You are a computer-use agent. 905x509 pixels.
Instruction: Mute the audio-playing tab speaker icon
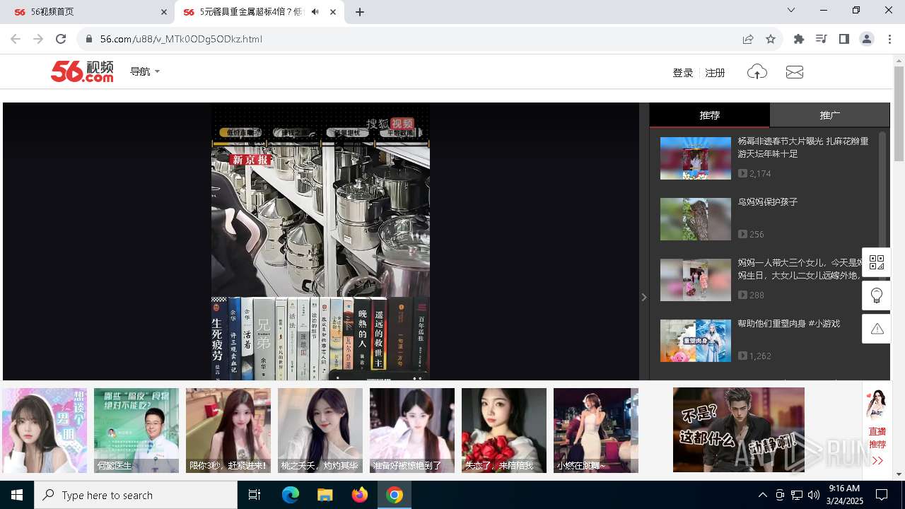[315, 12]
